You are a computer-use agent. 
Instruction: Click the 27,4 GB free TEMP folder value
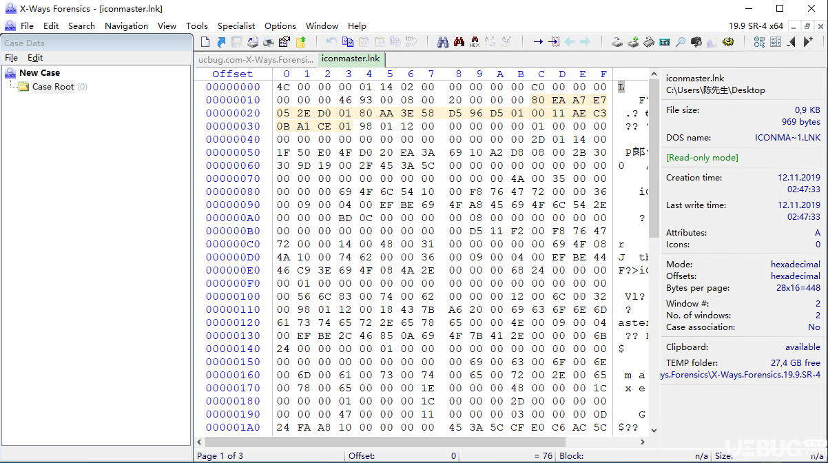[x=796, y=362]
